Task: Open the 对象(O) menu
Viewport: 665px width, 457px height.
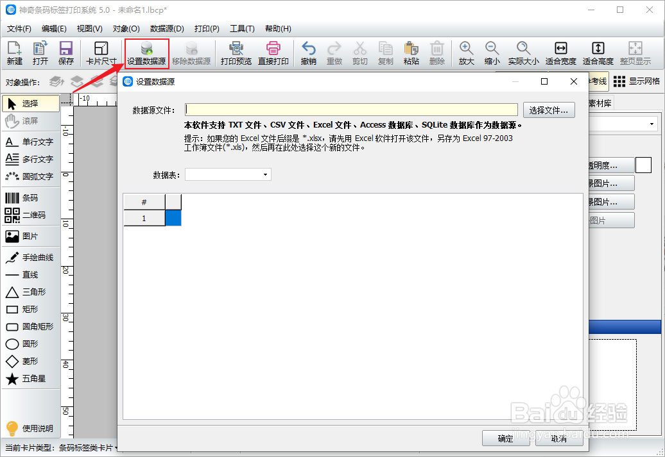Action: pyautogui.click(x=126, y=29)
